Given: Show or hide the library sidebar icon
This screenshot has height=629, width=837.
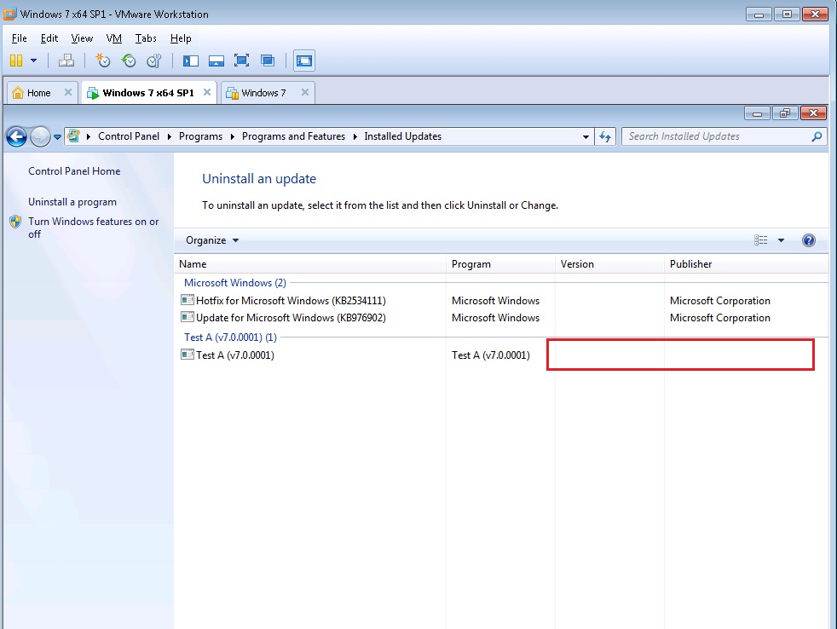Looking at the screenshot, I should point(191,61).
